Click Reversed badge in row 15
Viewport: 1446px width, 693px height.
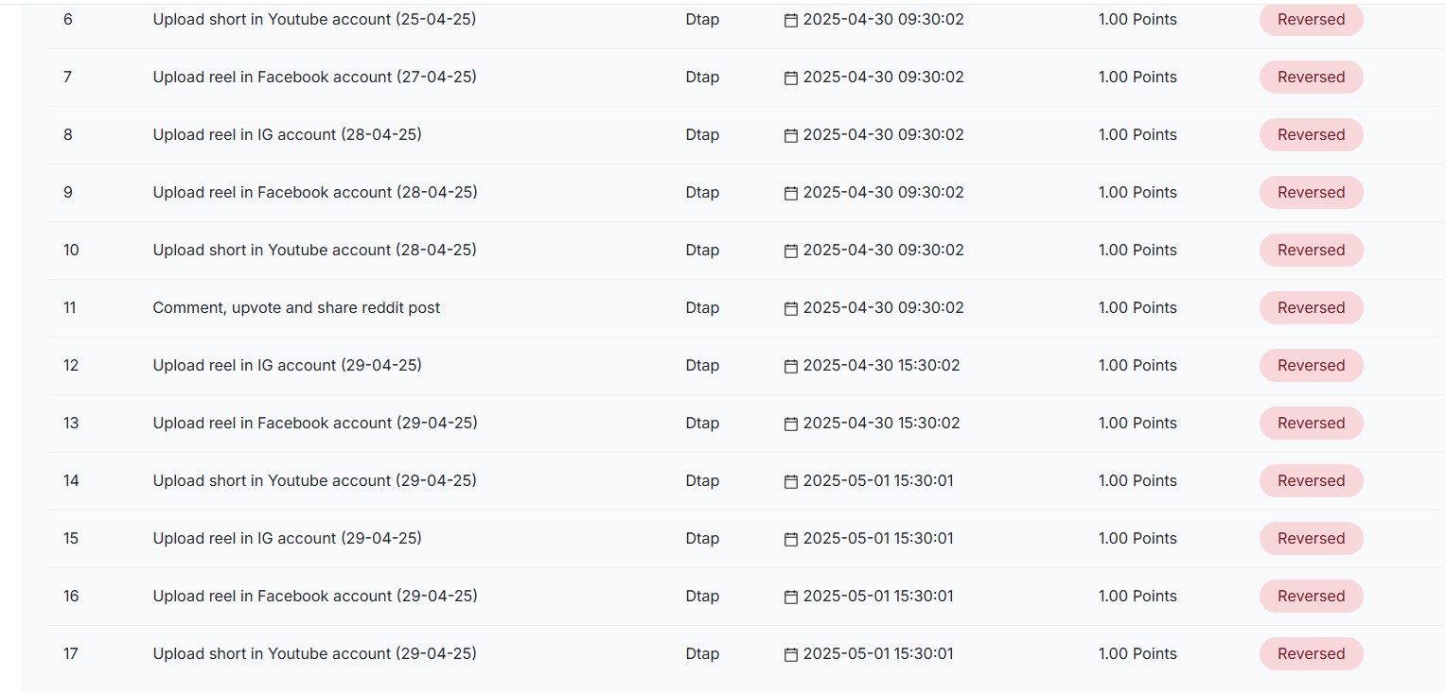tap(1311, 539)
